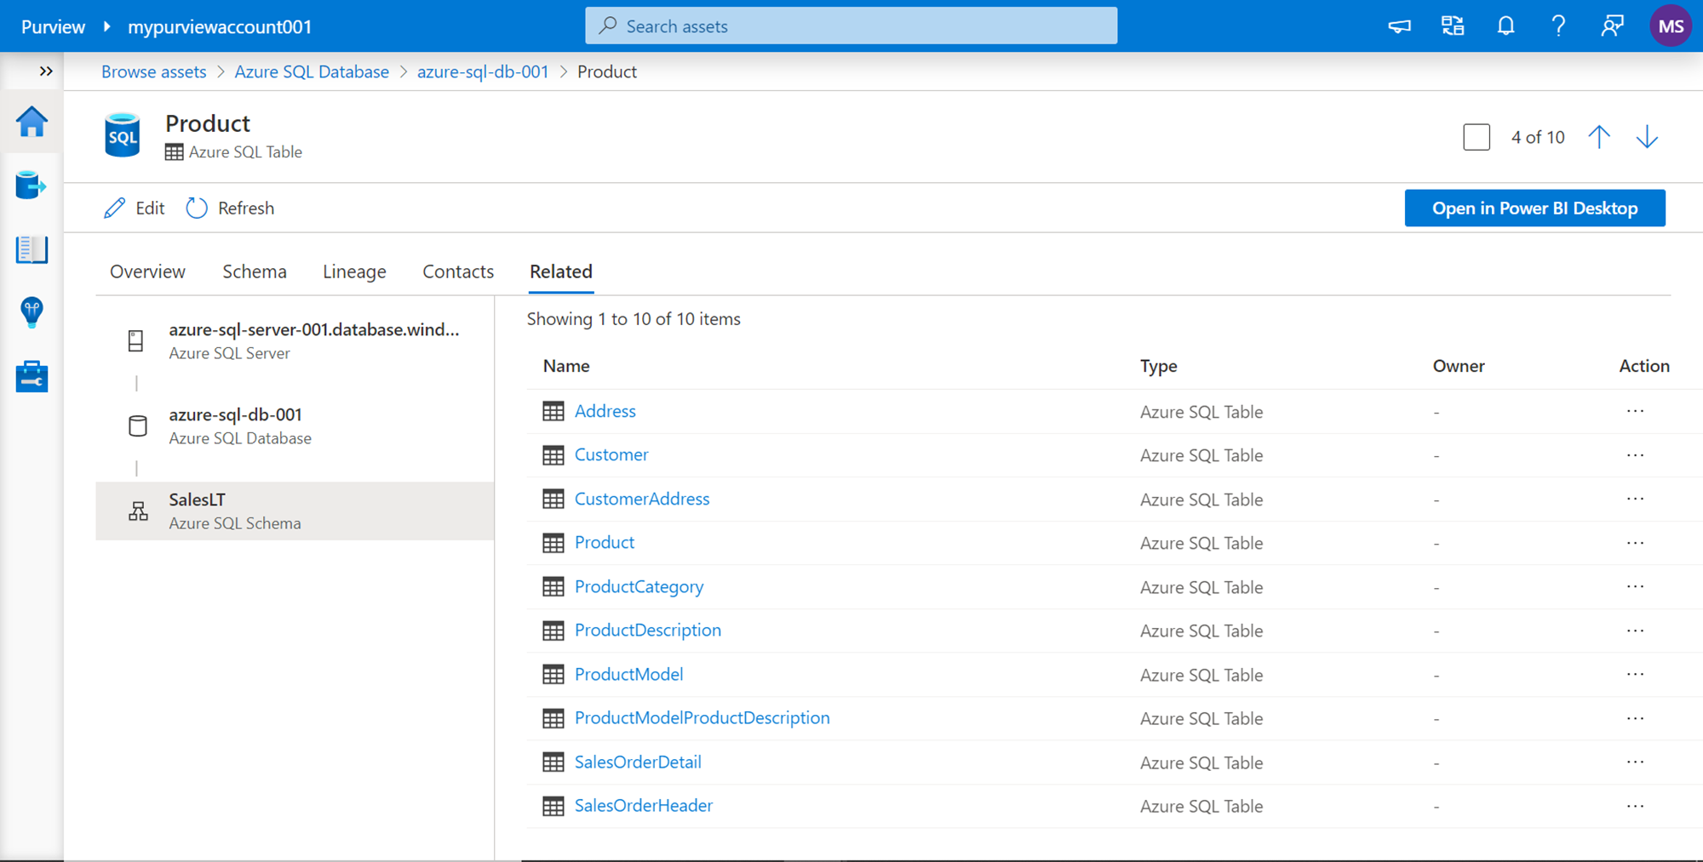Click the feedback person icon in header

[1611, 26]
